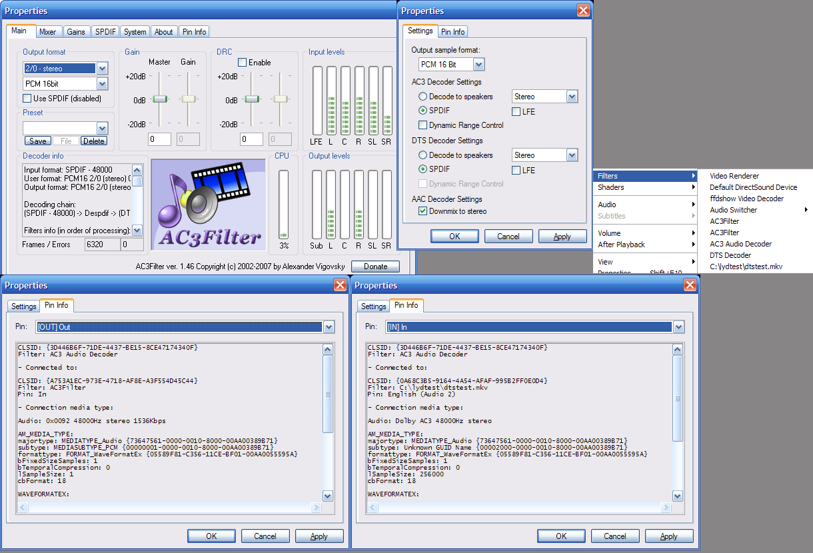Toggle the AC3 LFE checkbox
The image size is (813, 553).
pos(516,111)
